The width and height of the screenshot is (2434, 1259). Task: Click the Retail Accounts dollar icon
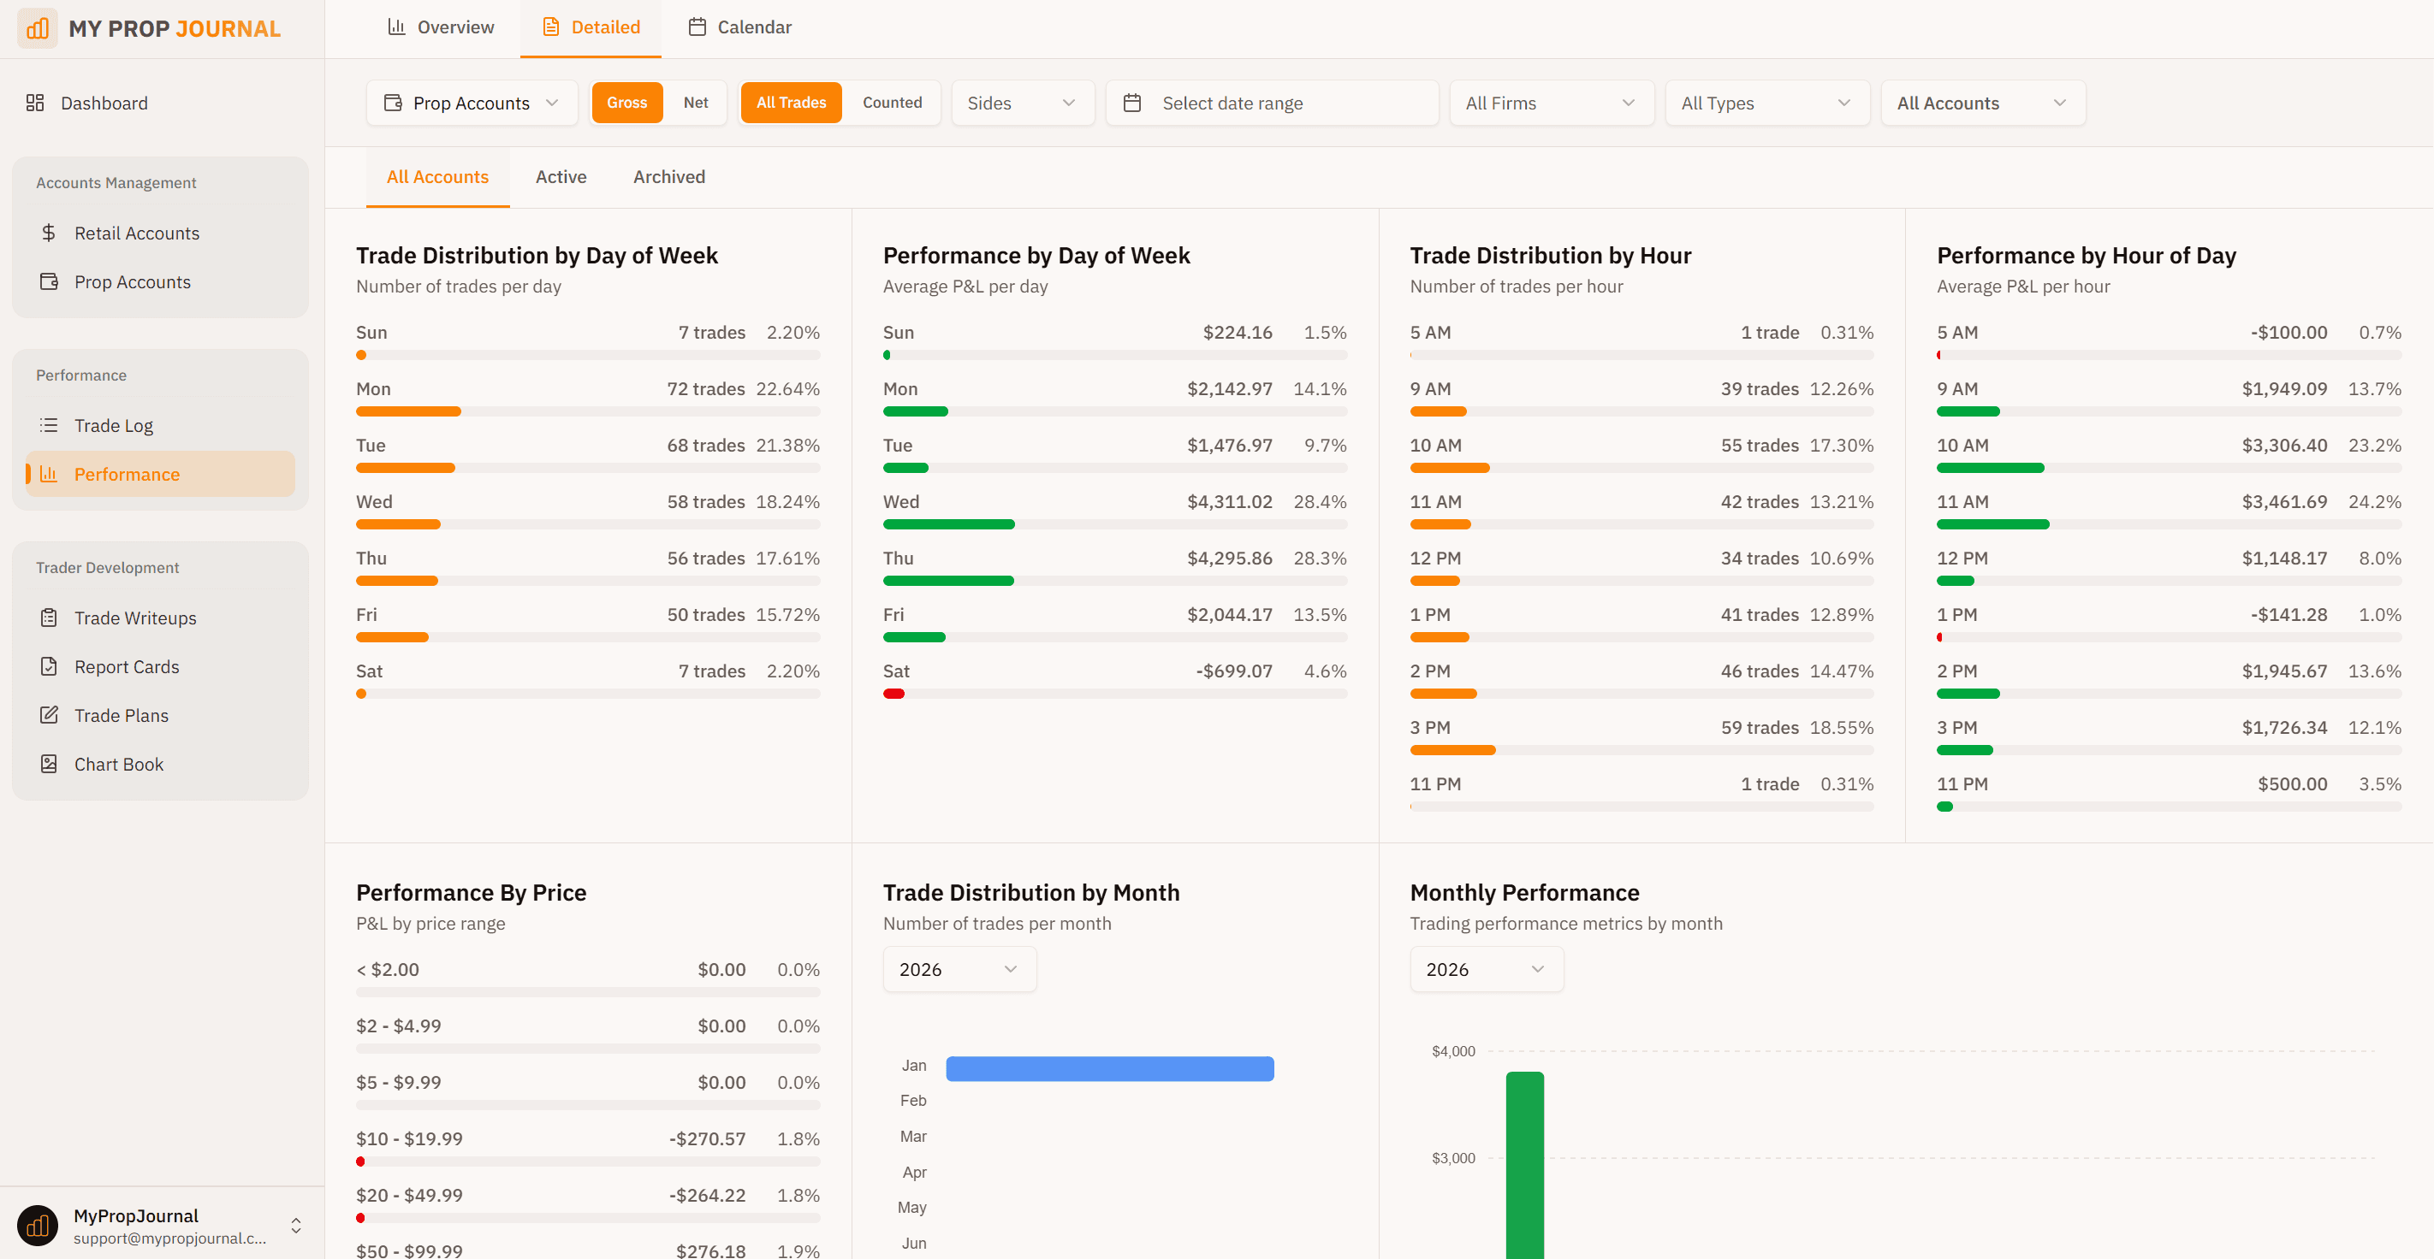(x=49, y=233)
